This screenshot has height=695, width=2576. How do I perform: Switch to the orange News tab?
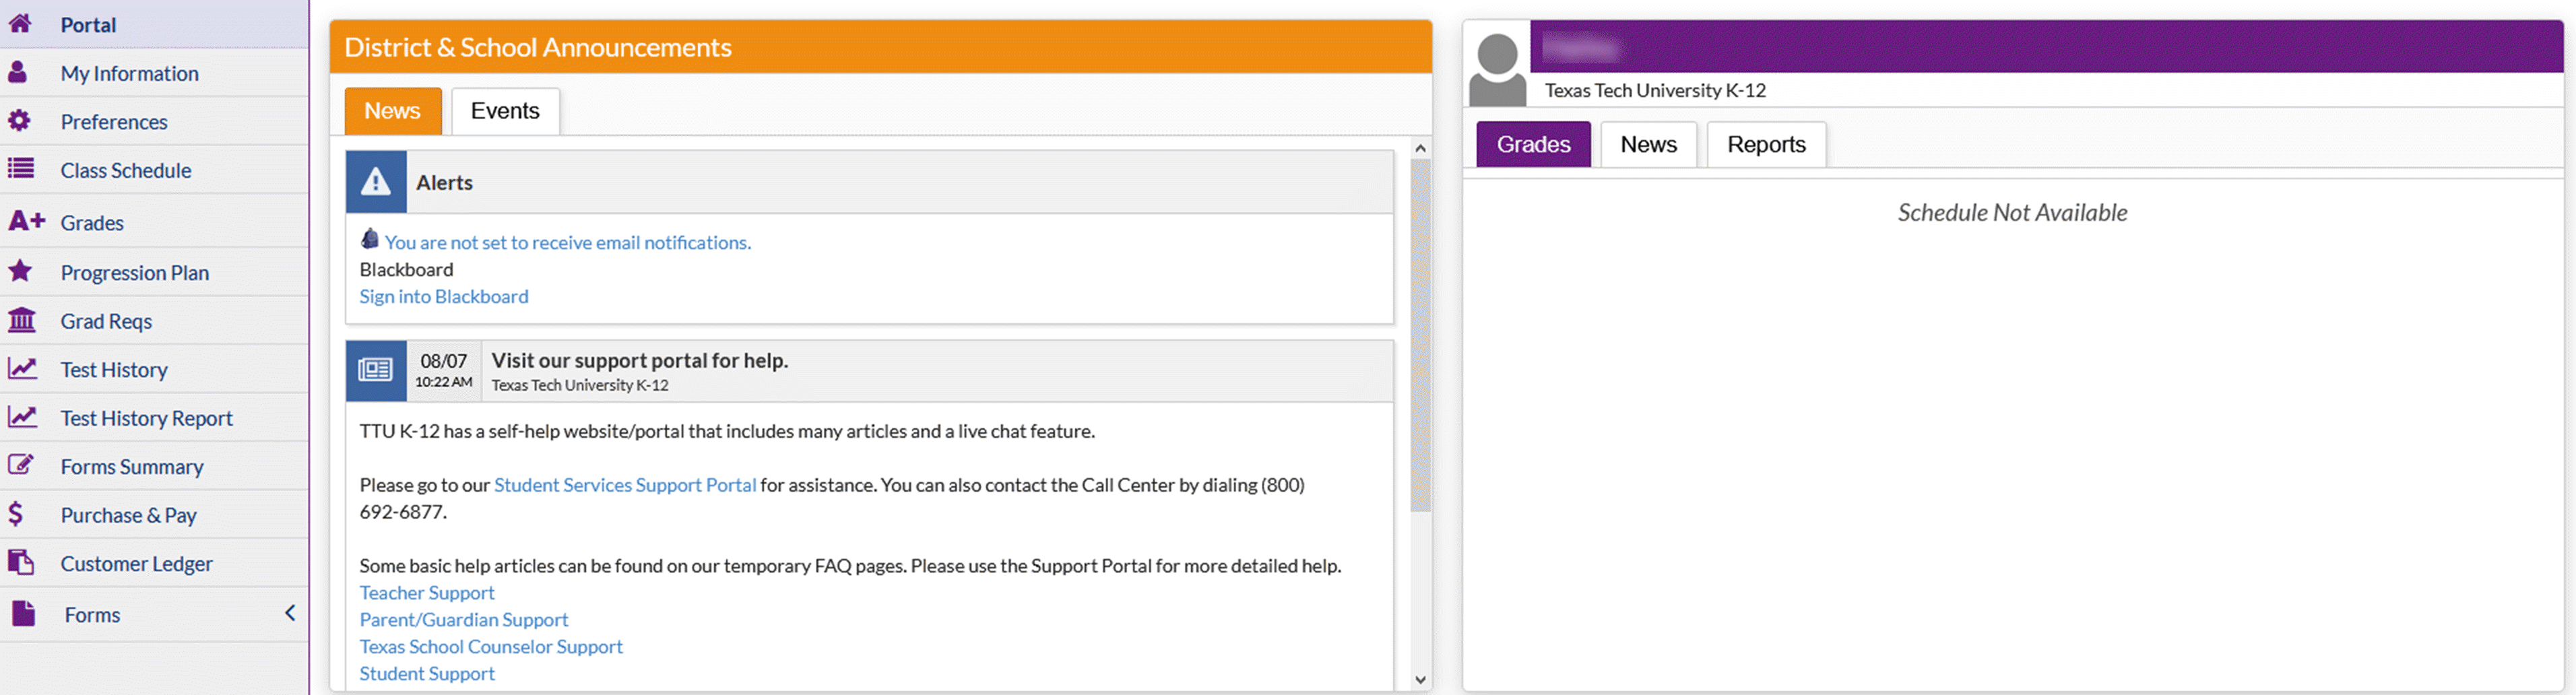[x=393, y=111]
